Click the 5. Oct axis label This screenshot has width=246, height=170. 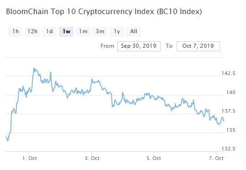click(x=154, y=158)
